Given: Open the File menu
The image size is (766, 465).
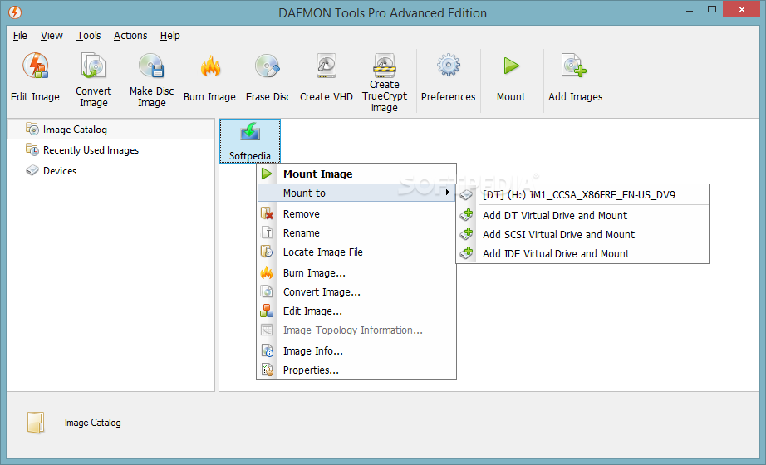Looking at the screenshot, I should 20,35.
